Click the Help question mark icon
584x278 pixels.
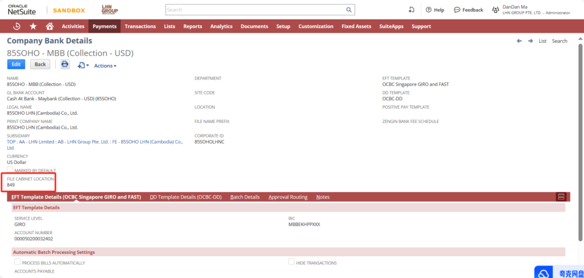pyautogui.click(x=428, y=10)
